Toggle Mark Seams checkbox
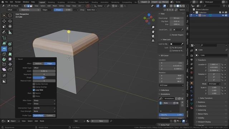Viewport: 229px width, 129px height. click(x=34, y=93)
